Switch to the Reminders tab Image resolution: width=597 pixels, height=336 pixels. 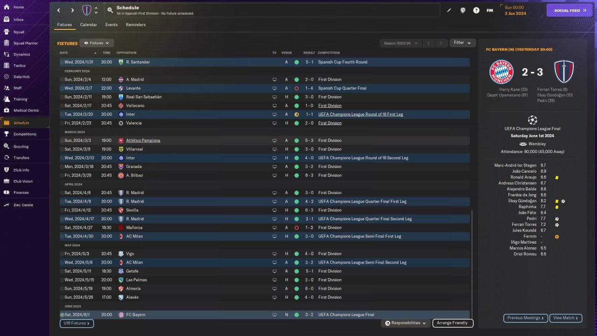pyautogui.click(x=136, y=25)
